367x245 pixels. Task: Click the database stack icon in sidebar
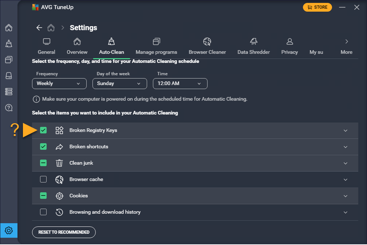tap(9, 92)
